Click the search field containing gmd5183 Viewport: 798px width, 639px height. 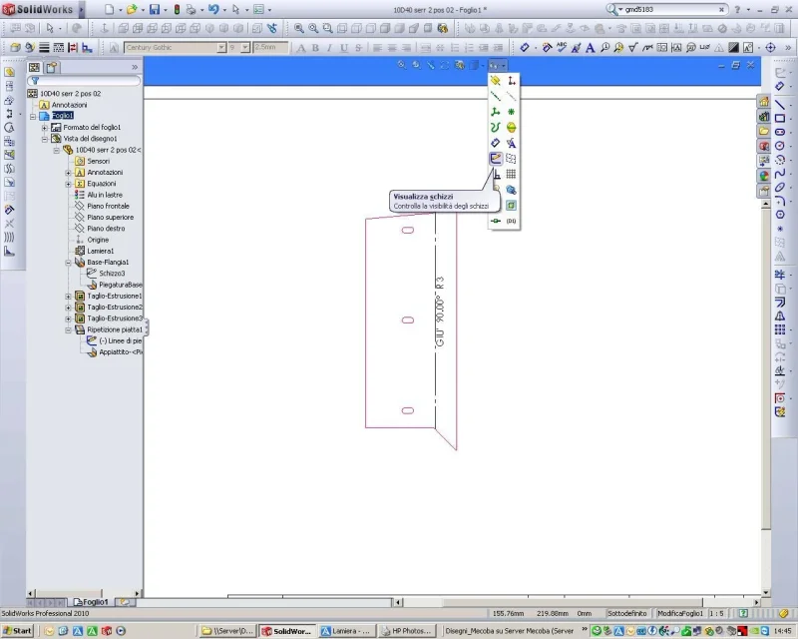coord(658,9)
